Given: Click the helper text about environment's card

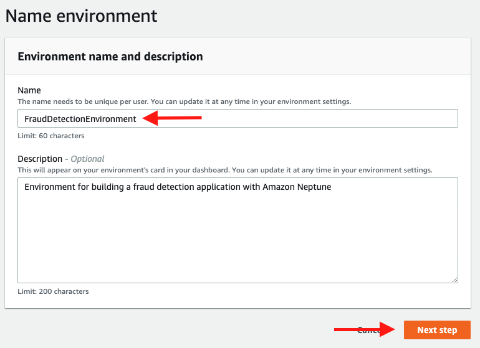Looking at the screenshot, I should pyautogui.click(x=224, y=169).
